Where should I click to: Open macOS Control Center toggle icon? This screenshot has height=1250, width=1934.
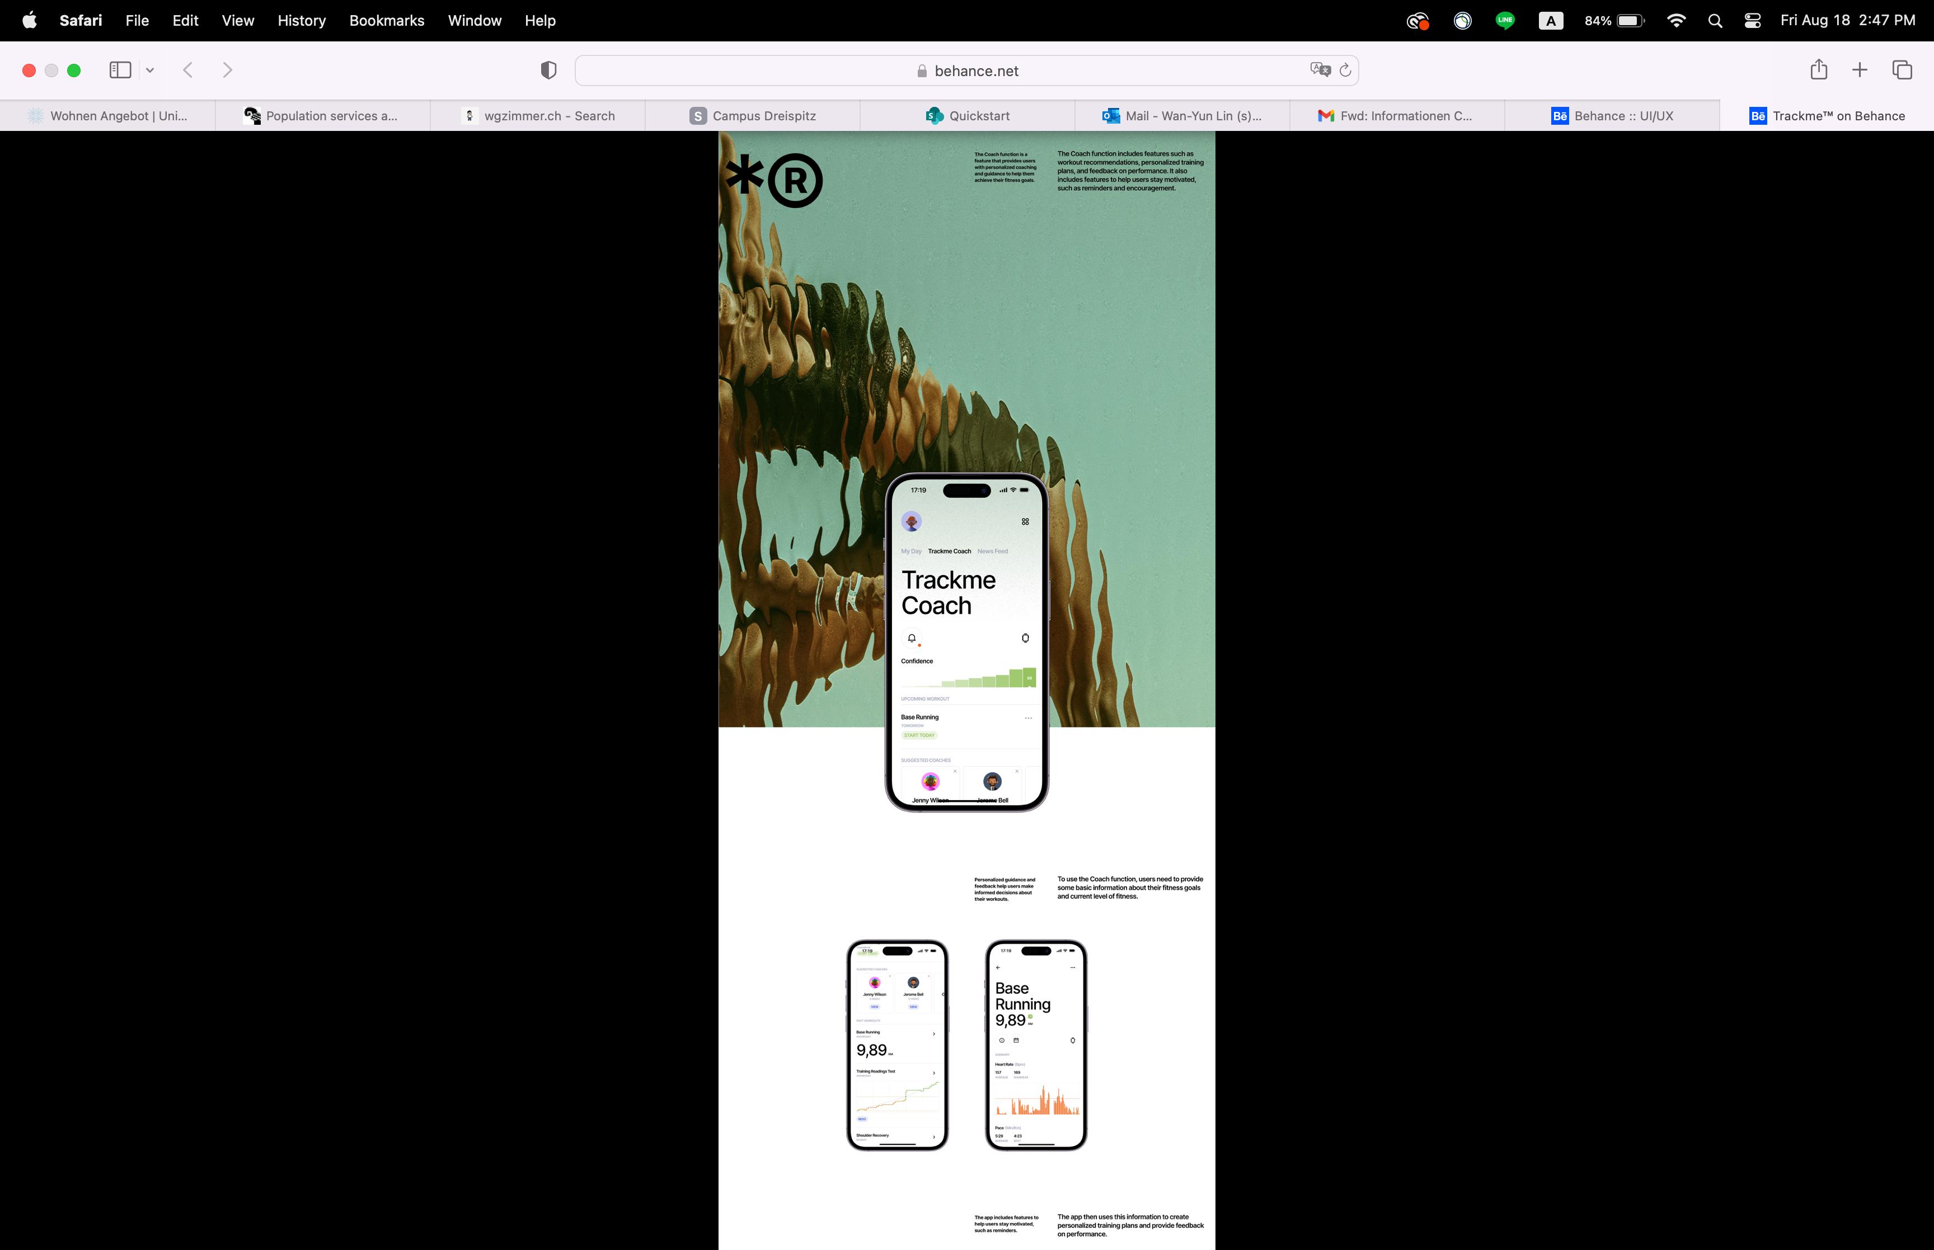[1752, 20]
